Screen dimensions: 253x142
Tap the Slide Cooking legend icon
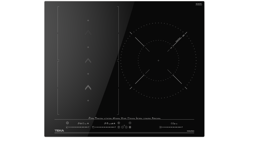coord(153,118)
